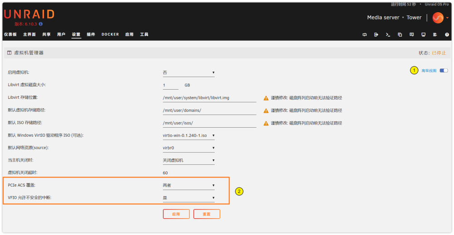The width and height of the screenshot is (454, 235).
Task: Open the PCIe ACS 覆盖 dropdown
Action: 188,185
